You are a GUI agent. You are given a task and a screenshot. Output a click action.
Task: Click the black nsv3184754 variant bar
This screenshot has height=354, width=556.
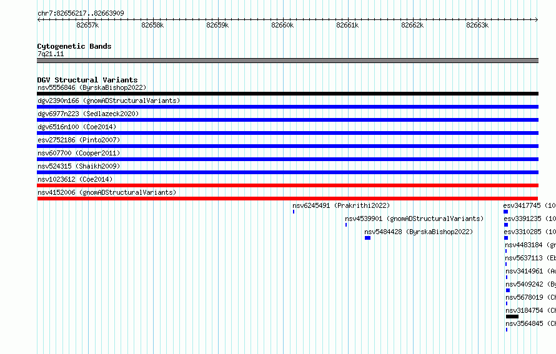click(x=512, y=317)
